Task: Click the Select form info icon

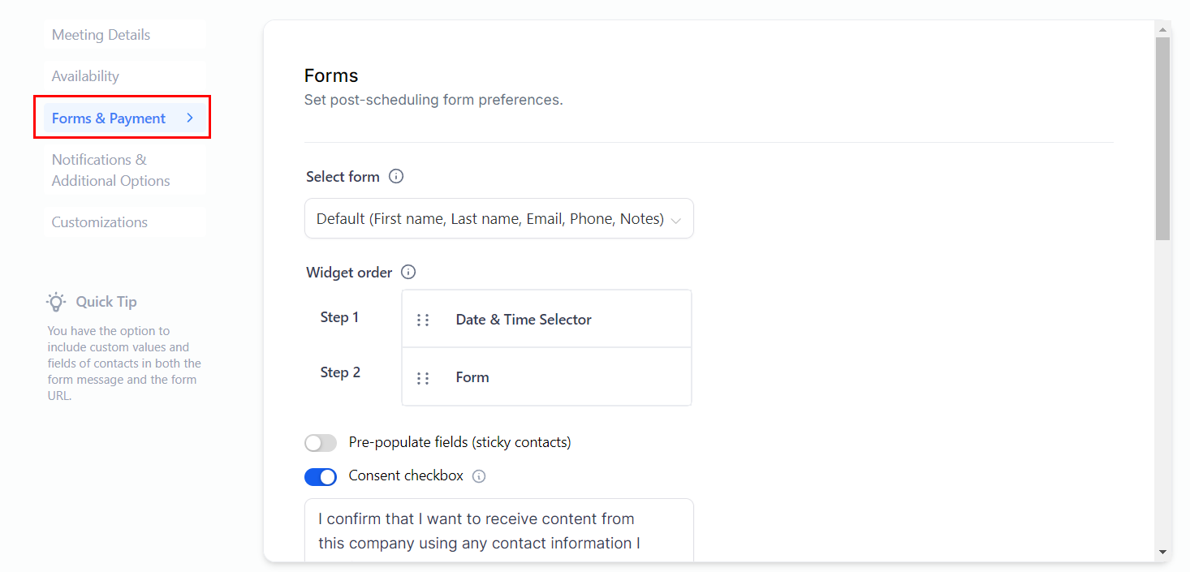Action: coord(396,177)
